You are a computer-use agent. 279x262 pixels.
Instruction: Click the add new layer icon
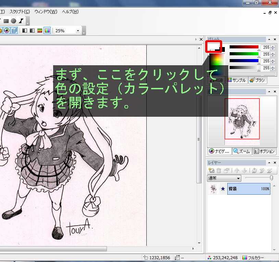coord(211,170)
